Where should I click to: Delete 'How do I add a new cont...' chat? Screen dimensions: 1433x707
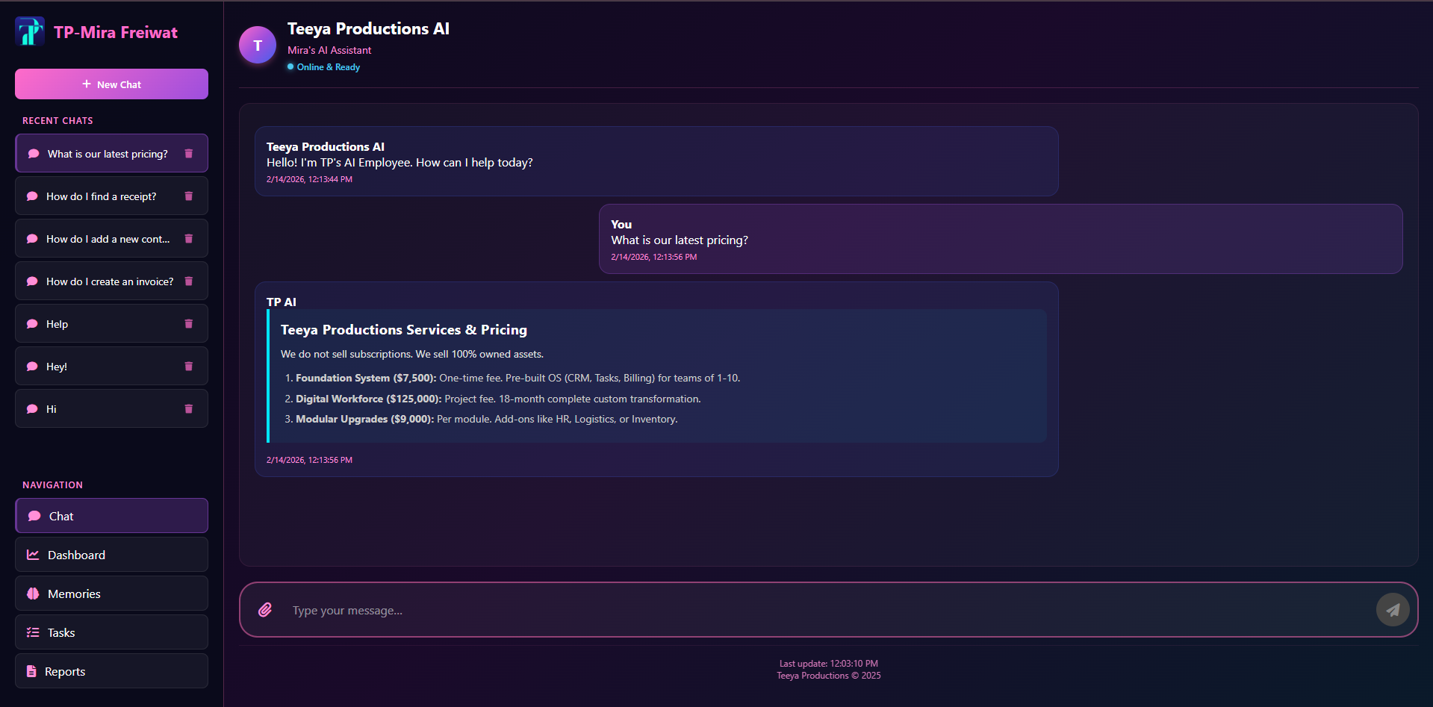[x=187, y=238]
